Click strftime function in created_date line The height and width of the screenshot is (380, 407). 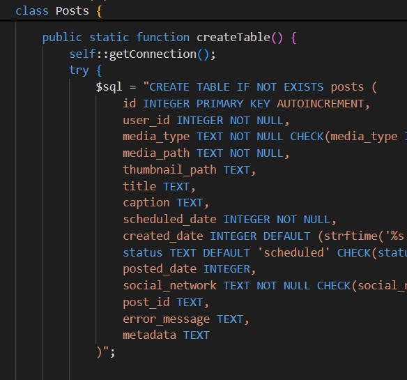(351, 236)
